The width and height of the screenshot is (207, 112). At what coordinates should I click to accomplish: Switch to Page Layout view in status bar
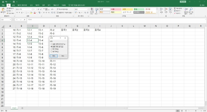(x=182, y=111)
